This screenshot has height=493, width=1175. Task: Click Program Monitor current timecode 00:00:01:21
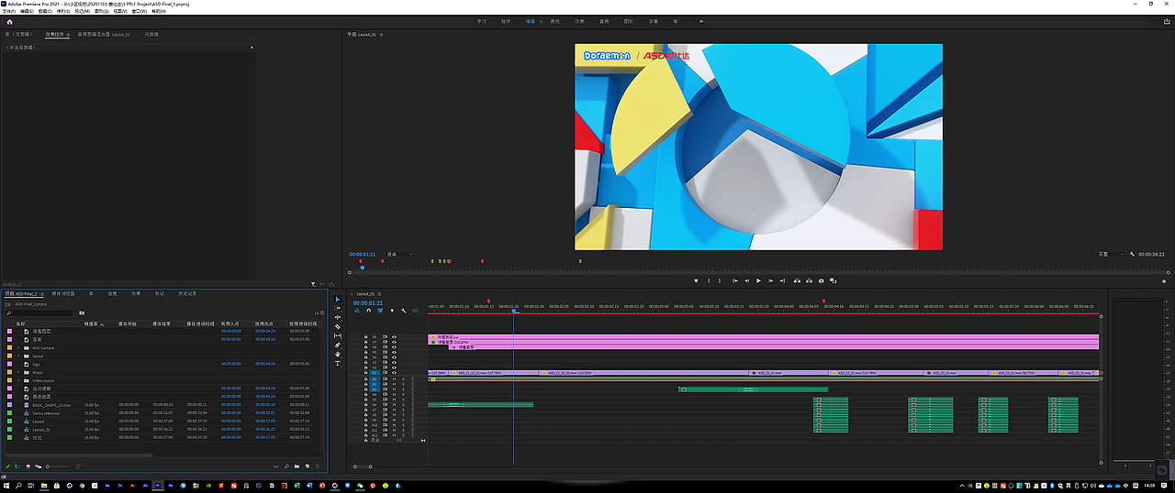pyautogui.click(x=363, y=254)
